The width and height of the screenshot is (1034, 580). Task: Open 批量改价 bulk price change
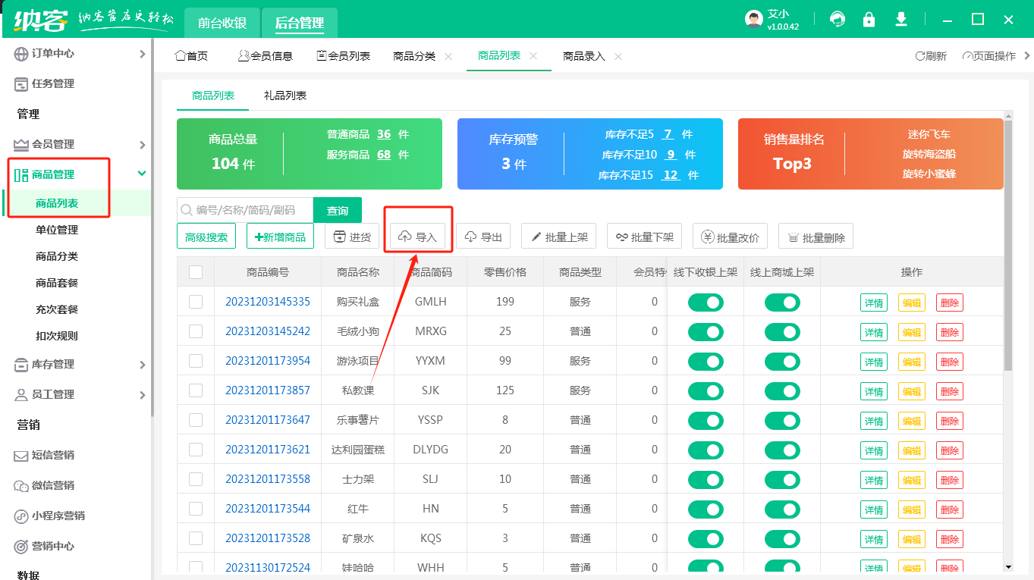coord(731,237)
